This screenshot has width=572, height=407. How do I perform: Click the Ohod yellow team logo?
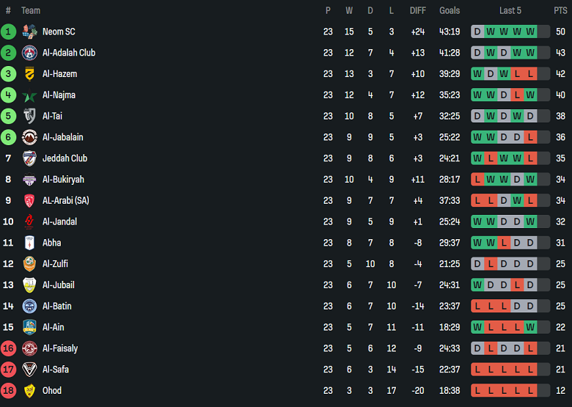tap(29, 391)
